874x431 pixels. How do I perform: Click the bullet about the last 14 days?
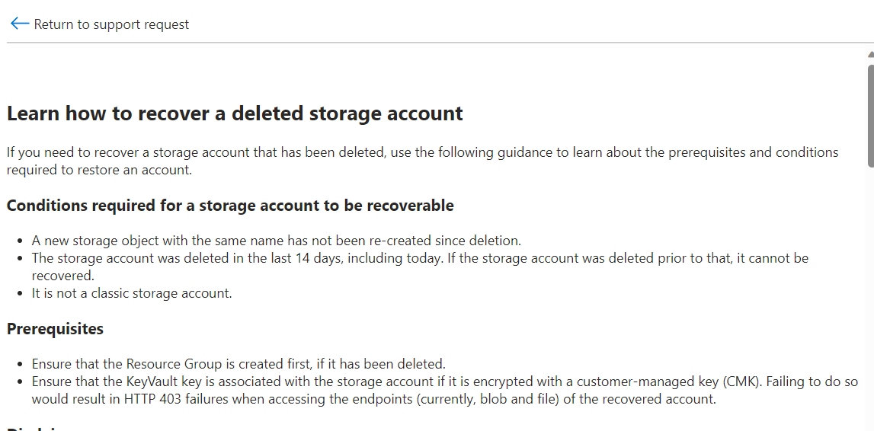pyautogui.click(x=420, y=267)
